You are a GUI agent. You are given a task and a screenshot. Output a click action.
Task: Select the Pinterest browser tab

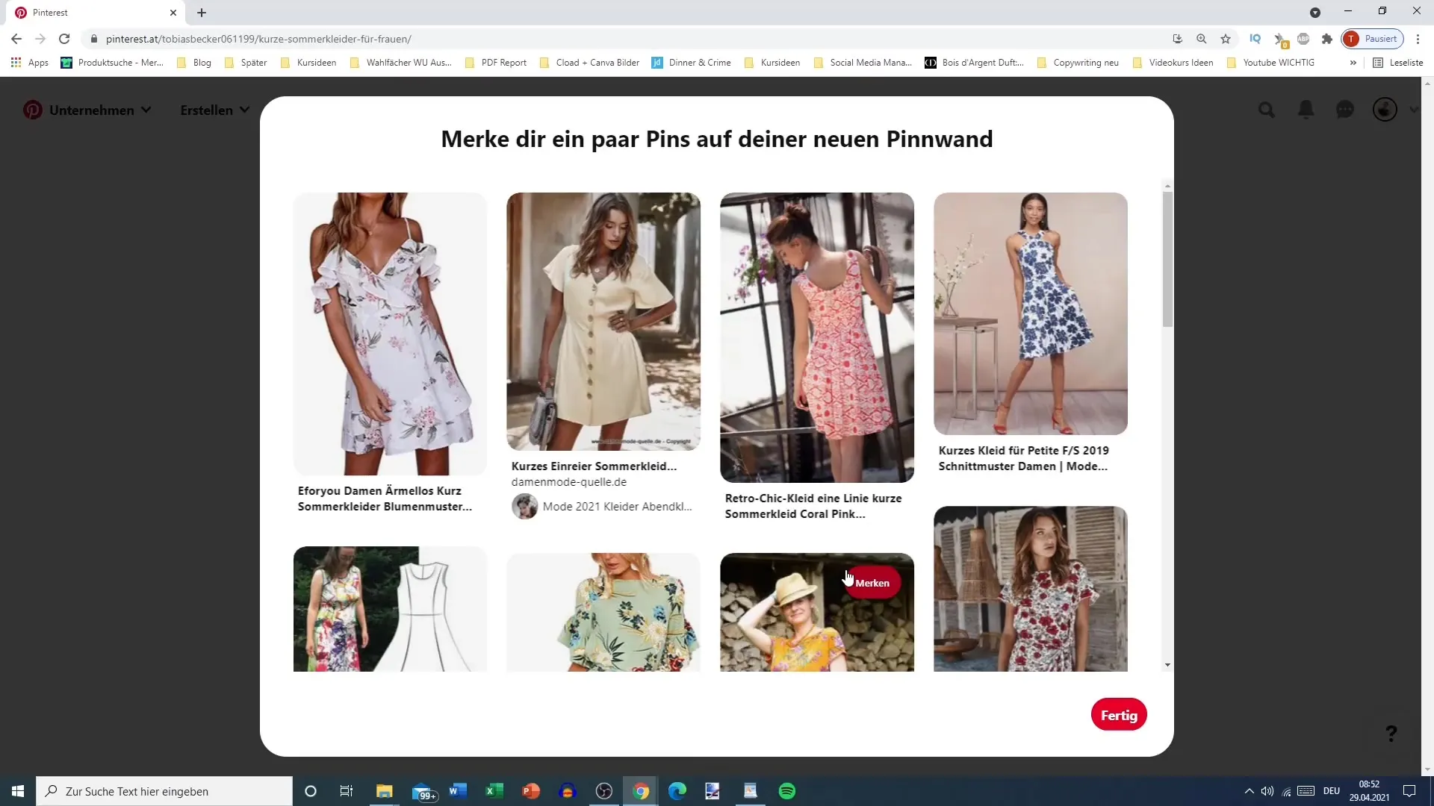(x=97, y=13)
